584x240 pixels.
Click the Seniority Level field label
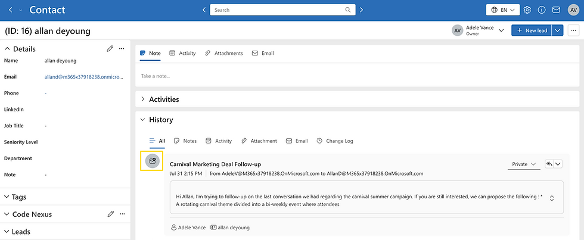pyautogui.click(x=21, y=142)
